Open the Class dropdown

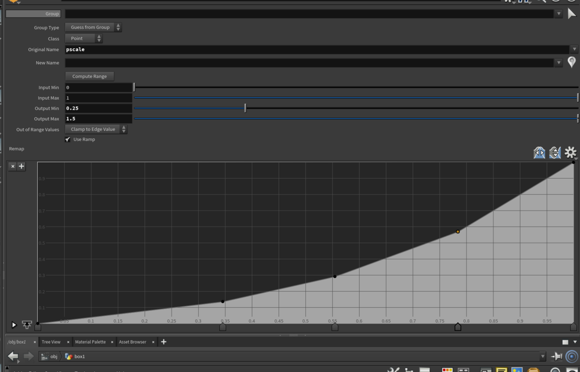pos(84,39)
